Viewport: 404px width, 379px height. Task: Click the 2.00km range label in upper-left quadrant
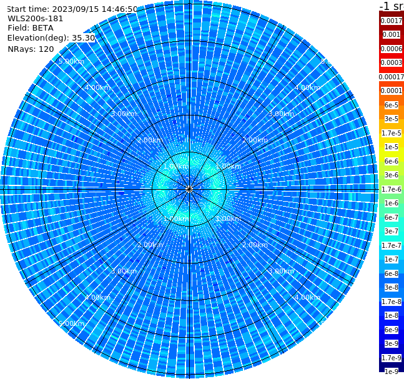point(150,140)
